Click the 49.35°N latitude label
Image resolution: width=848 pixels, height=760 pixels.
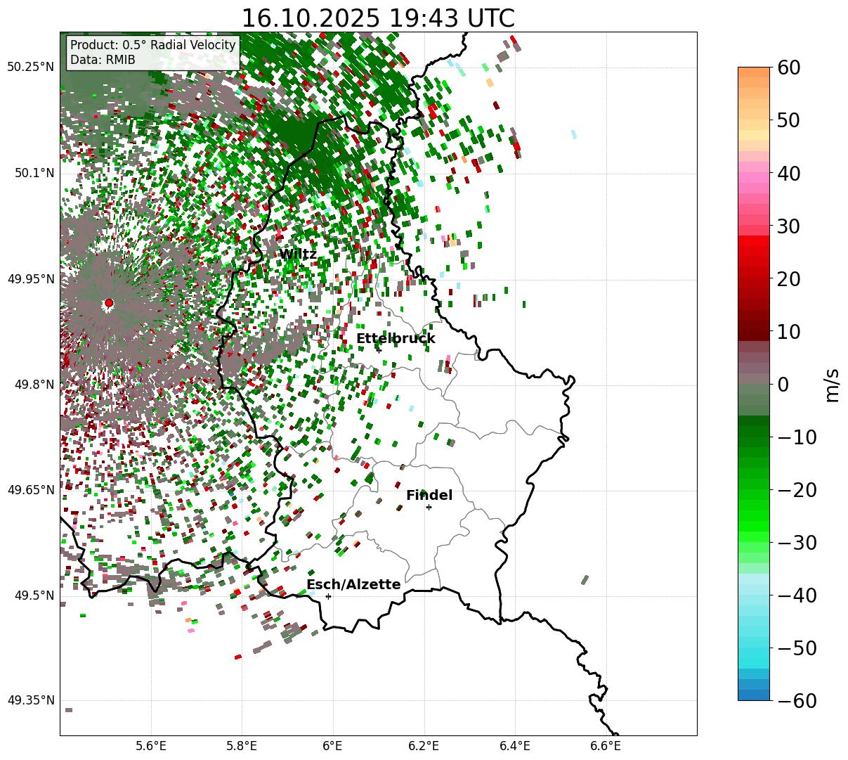[31, 700]
